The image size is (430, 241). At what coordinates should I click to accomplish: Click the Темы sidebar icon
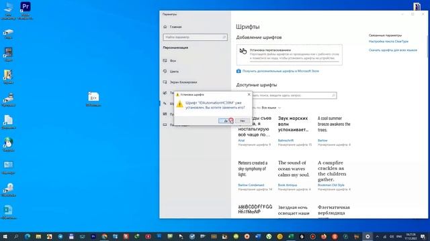point(165,93)
